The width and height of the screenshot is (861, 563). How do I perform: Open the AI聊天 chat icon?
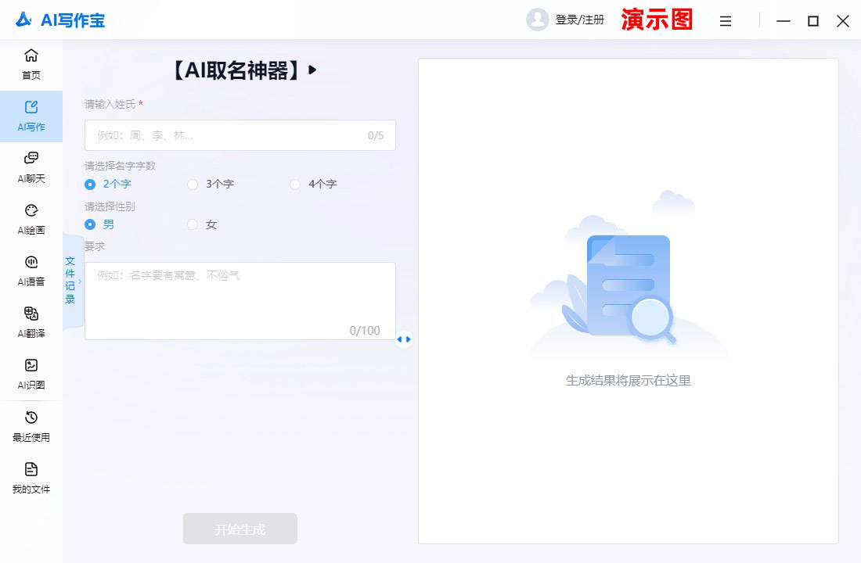coord(31,159)
